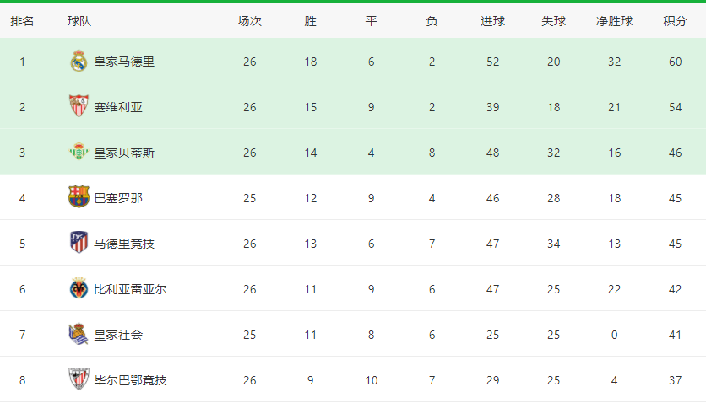Open the 比利亚雷亚尔 team page
The width and height of the screenshot is (706, 403).
click(x=130, y=289)
